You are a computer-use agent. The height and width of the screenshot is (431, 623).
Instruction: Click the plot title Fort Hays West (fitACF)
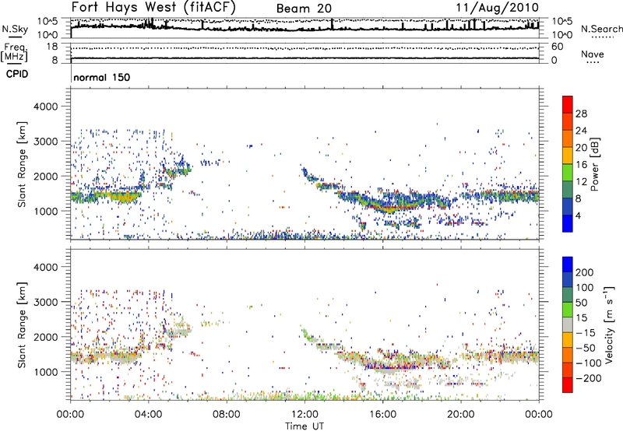point(153,7)
